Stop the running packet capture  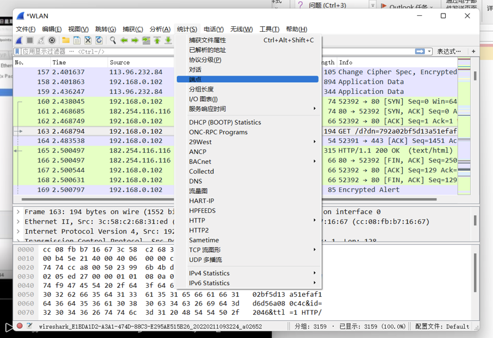(x=30, y=40)
